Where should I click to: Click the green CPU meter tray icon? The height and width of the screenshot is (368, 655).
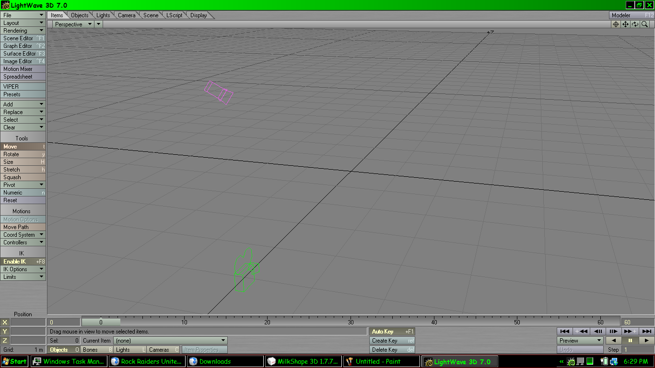pyautogui.click(x=589, y=361)
